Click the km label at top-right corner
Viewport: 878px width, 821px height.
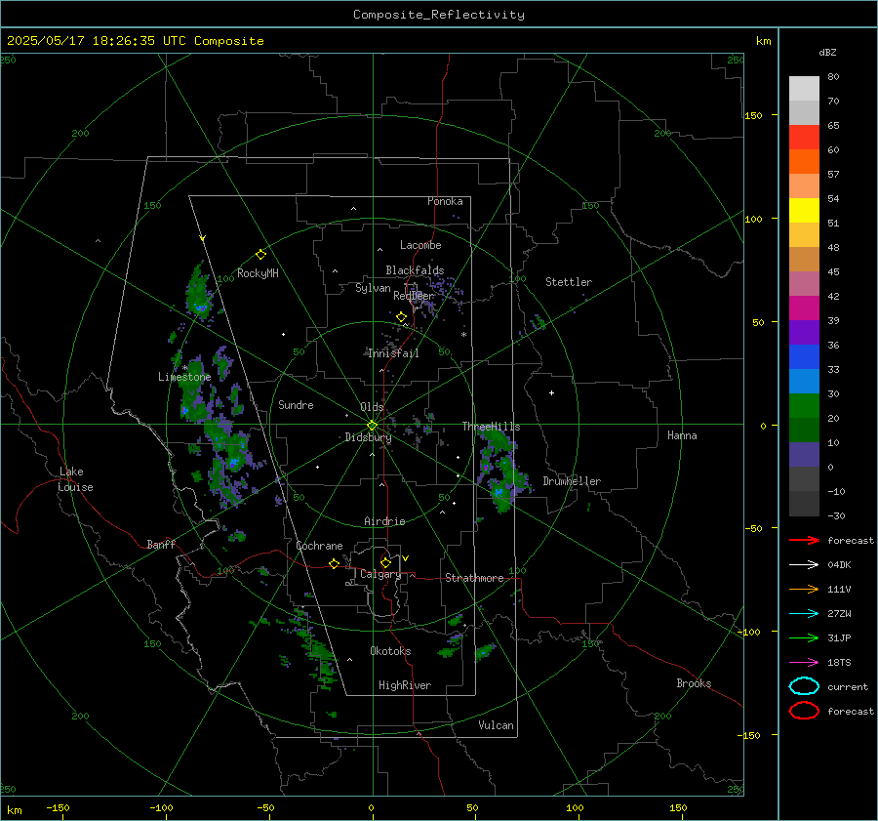[763, 41]
